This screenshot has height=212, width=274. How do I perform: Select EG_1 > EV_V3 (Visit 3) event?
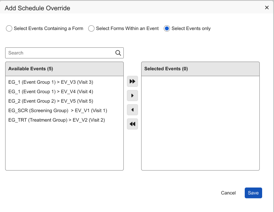(x=51, y=82)
